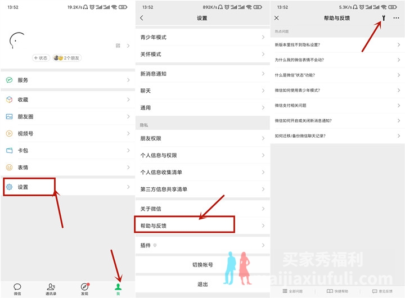Viewport: 405px width, 298px height.
Task: Select the 全部问题 bottom tab
Action: coord(292,291)
